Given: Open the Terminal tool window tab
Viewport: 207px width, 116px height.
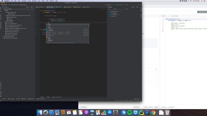Looking at the screenshot, I should click(x=24, y=99).
